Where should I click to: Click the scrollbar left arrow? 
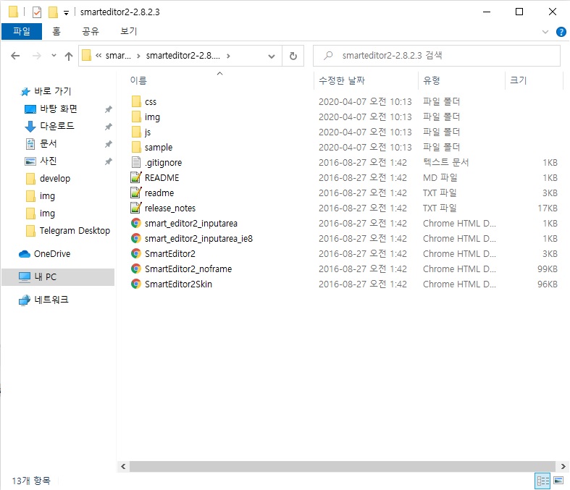click(x=123, y=466)
